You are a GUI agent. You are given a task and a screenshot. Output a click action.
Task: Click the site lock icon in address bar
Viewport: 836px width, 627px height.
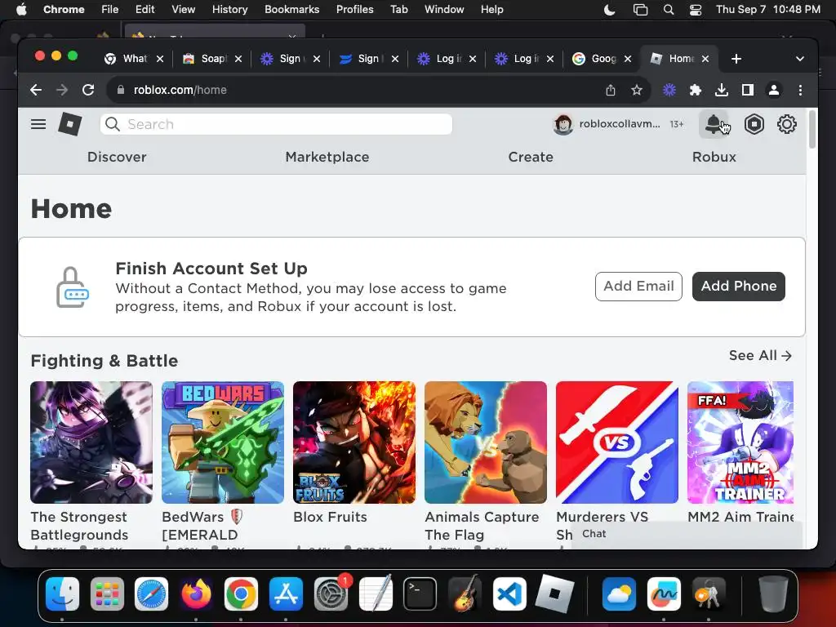click(121, 90)
